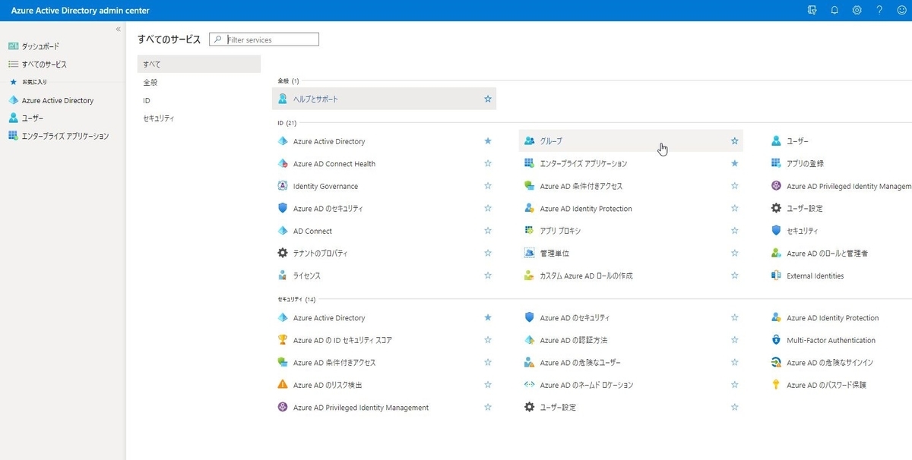This screenshot has height=460, width=912.
Task: Click Azure Active Directory icon under ID
Action: pos(283,141)
